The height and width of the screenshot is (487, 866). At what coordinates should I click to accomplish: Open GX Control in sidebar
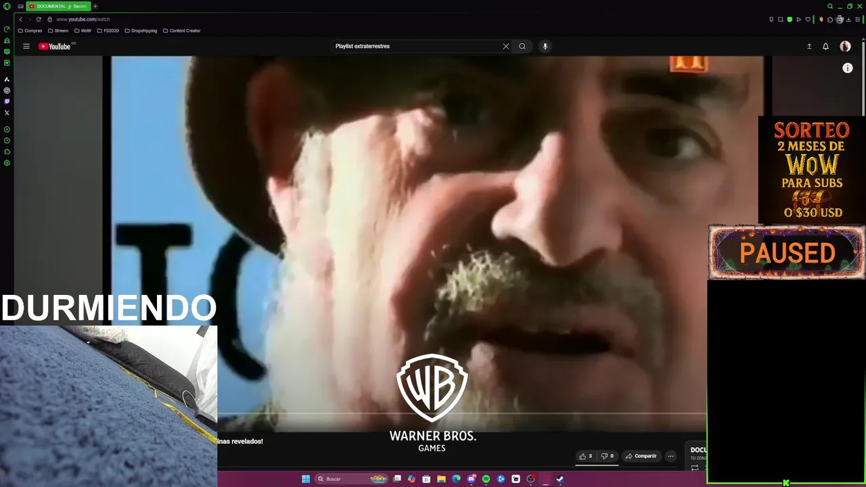pyautogui.click(x=7, y=29)
